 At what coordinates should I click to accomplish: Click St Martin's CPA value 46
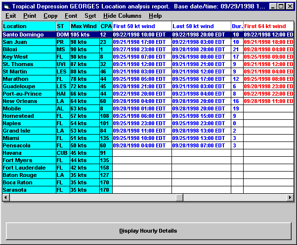106,71
